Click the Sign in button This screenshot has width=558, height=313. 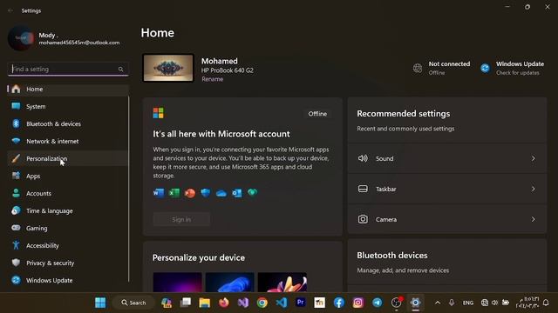(x=181, y=219)
